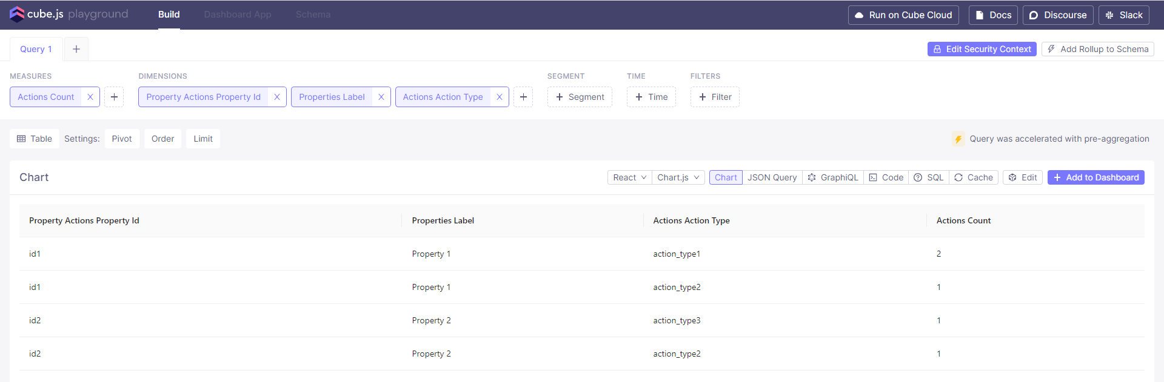Open the Discourse community link

(1058, 15)
